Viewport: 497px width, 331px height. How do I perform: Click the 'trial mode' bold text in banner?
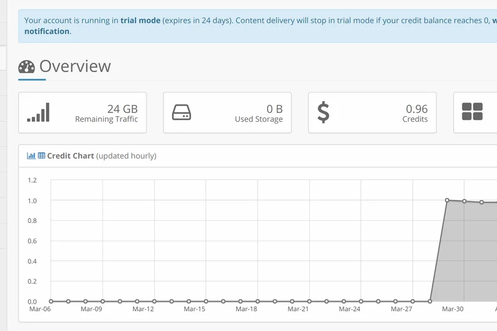(x=140, y=20)
